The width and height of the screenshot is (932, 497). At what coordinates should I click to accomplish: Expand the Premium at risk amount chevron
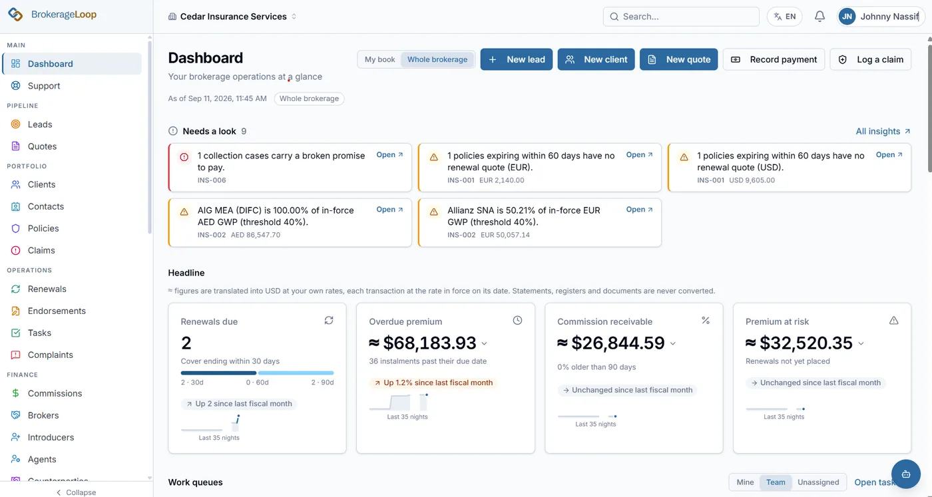(x=861, y=343)
